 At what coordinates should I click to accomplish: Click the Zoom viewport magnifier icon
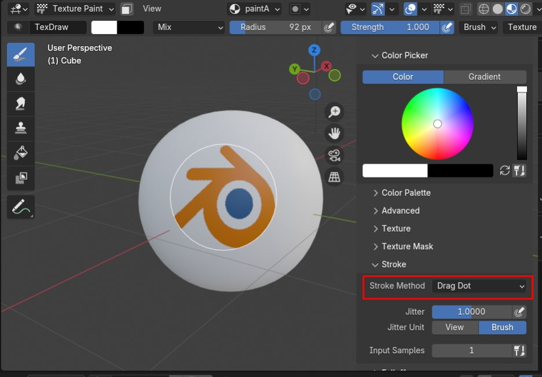click(x=334, y=112)
